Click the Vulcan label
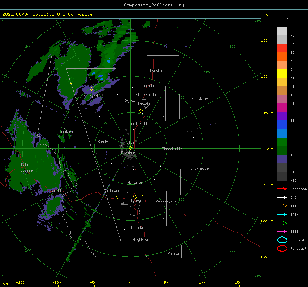The image size is (308, 287). point(174,254)
